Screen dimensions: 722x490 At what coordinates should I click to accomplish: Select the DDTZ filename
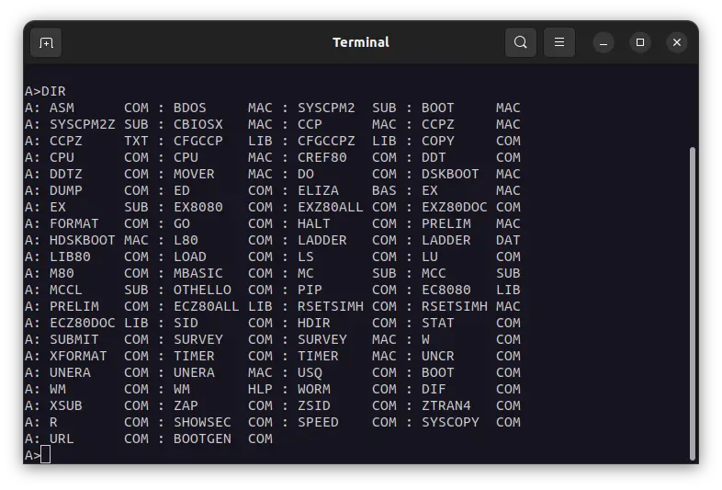66,175
